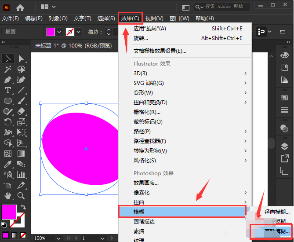Select the Blend tool
Screen dimensions: 294x242
click(21, 164)
